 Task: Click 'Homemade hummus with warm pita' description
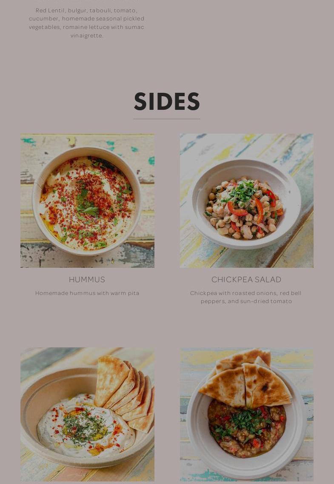coord(87,293)
